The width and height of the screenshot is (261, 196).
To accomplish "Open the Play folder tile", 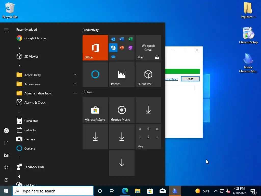I will pyautogui.click(x=148, y=137).
